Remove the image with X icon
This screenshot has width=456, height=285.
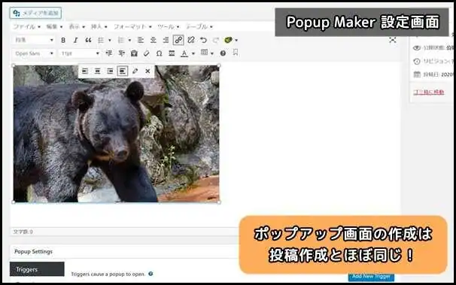click(x=147, y=71)
